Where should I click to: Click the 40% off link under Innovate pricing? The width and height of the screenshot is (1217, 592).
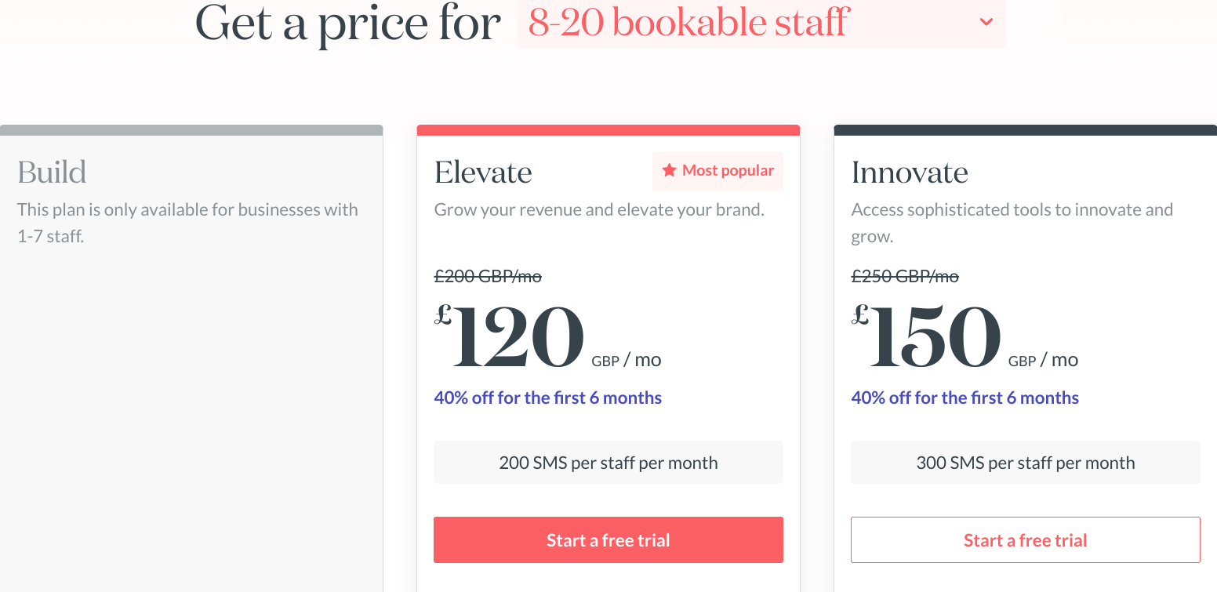pyautogui.click(x=965, y=398)
